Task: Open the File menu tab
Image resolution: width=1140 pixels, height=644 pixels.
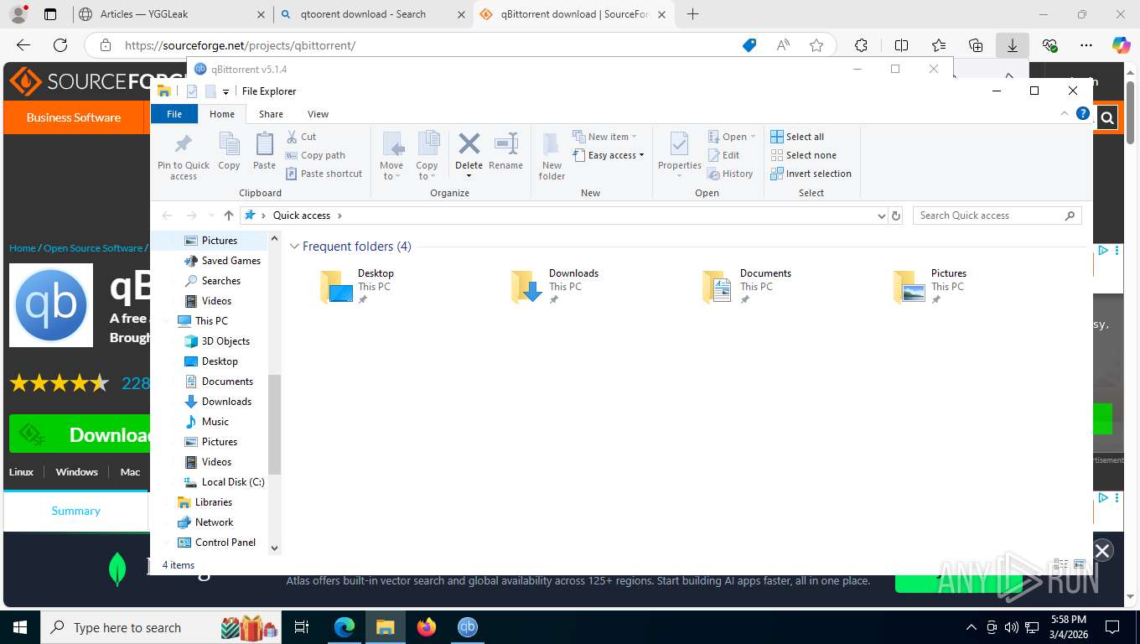Action: point(174,114)
